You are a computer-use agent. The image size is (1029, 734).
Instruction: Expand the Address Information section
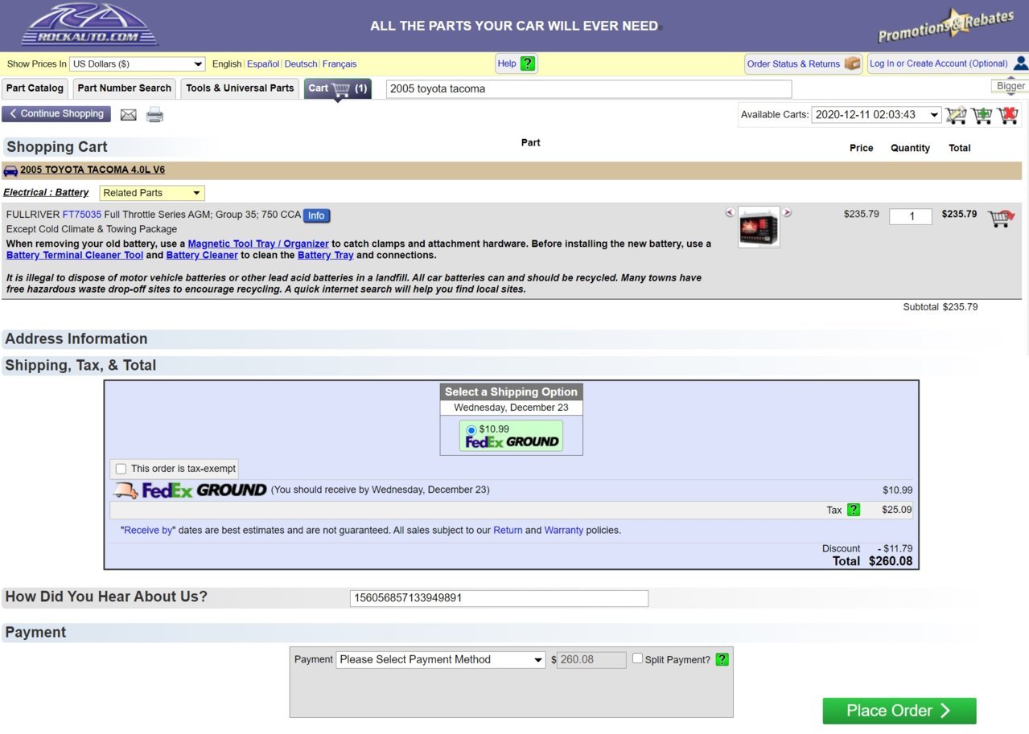tap(76, 338)
